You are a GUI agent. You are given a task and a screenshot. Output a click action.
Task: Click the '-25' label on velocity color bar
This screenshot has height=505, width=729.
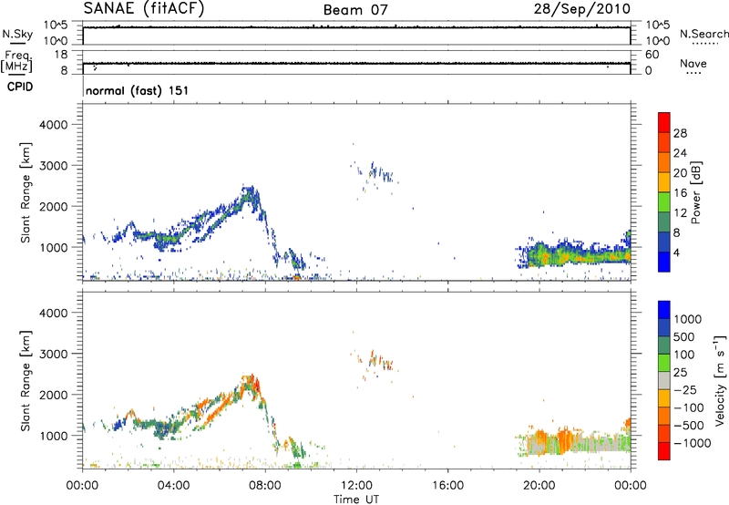[x=685, y=390]
